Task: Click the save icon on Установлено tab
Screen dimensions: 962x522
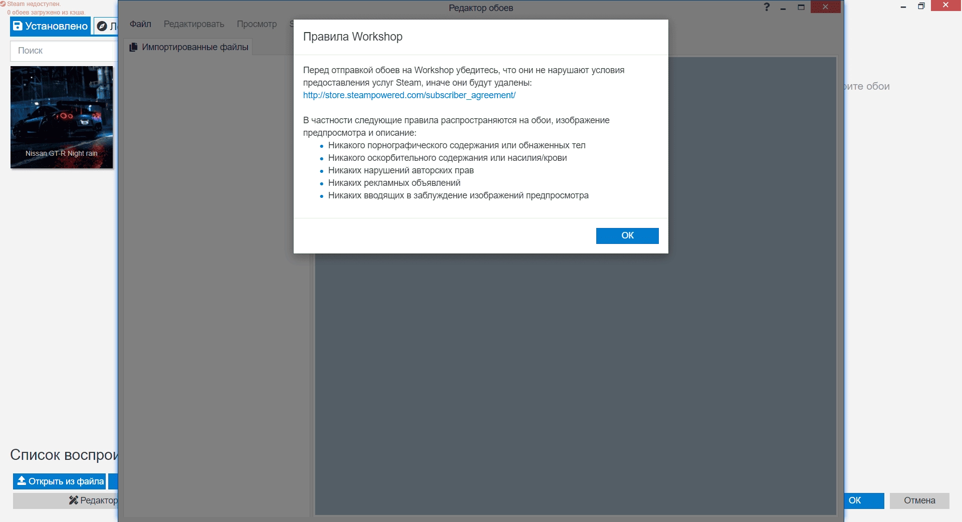Action: (x=18, y=26)
